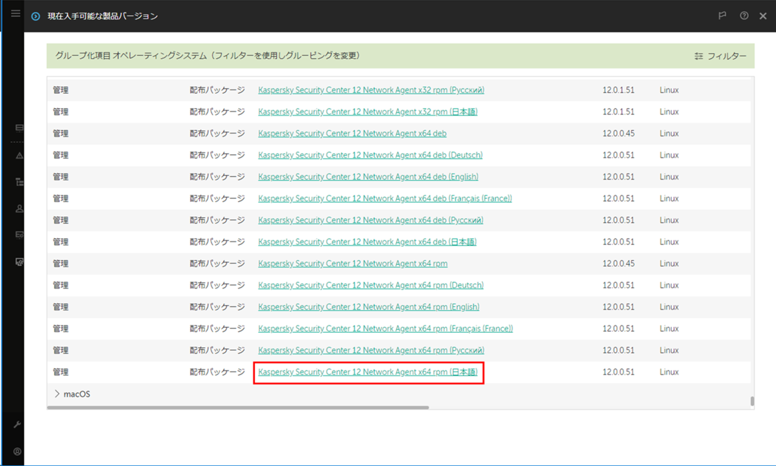The width and height of the screenshot is (776, 466).
Task: Click the wrench settings icon at sidebar bottom
Action: pos(17,424)
